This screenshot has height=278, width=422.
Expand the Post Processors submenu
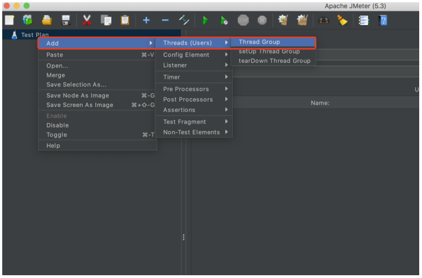194,99
